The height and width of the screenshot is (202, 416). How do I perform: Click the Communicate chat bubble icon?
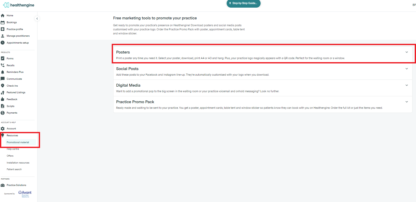pyautogui.click(x=3, y=79)
